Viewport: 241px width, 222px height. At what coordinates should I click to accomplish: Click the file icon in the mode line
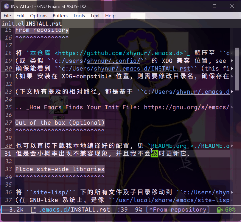click(x=33, y=210)
